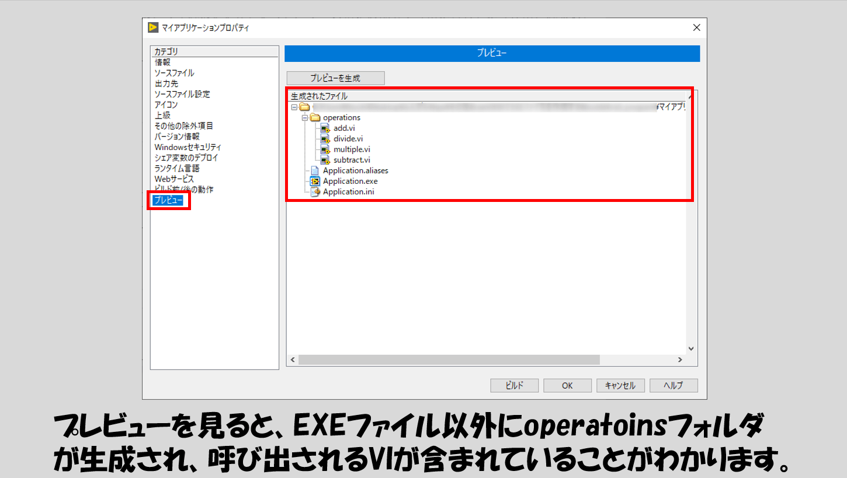Select the multiple.vi VI icon
The width and height of the screenshot is (847, 478).
coord(325,149)
